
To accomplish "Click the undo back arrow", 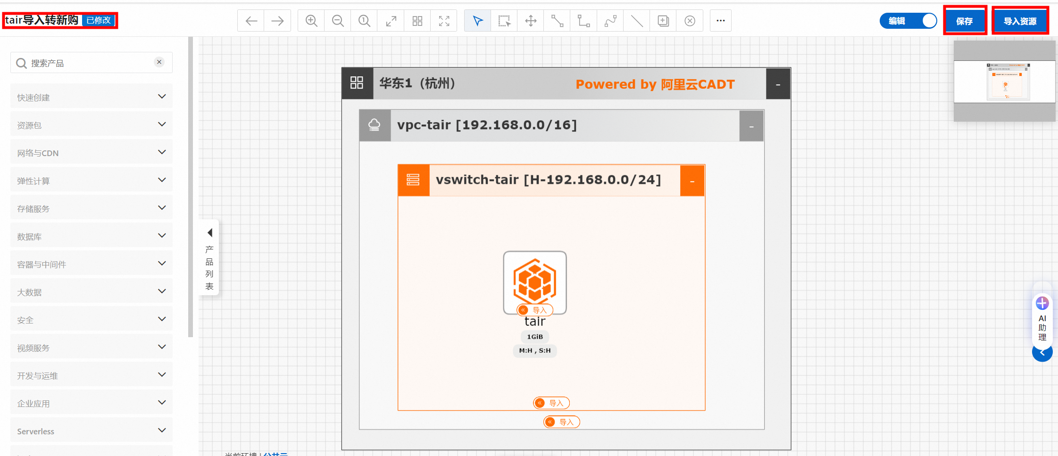I will (251, 21).
